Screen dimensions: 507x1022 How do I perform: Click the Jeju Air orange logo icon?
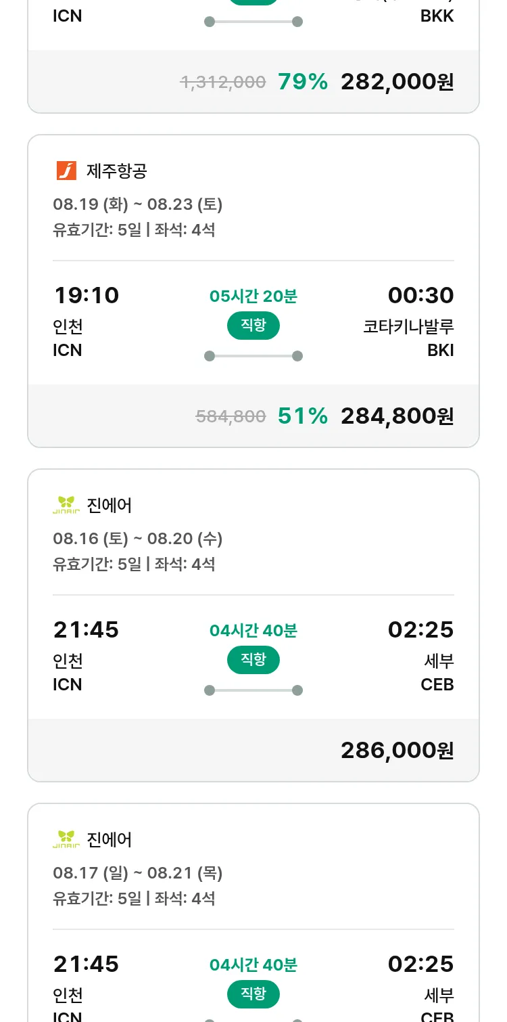66,171
